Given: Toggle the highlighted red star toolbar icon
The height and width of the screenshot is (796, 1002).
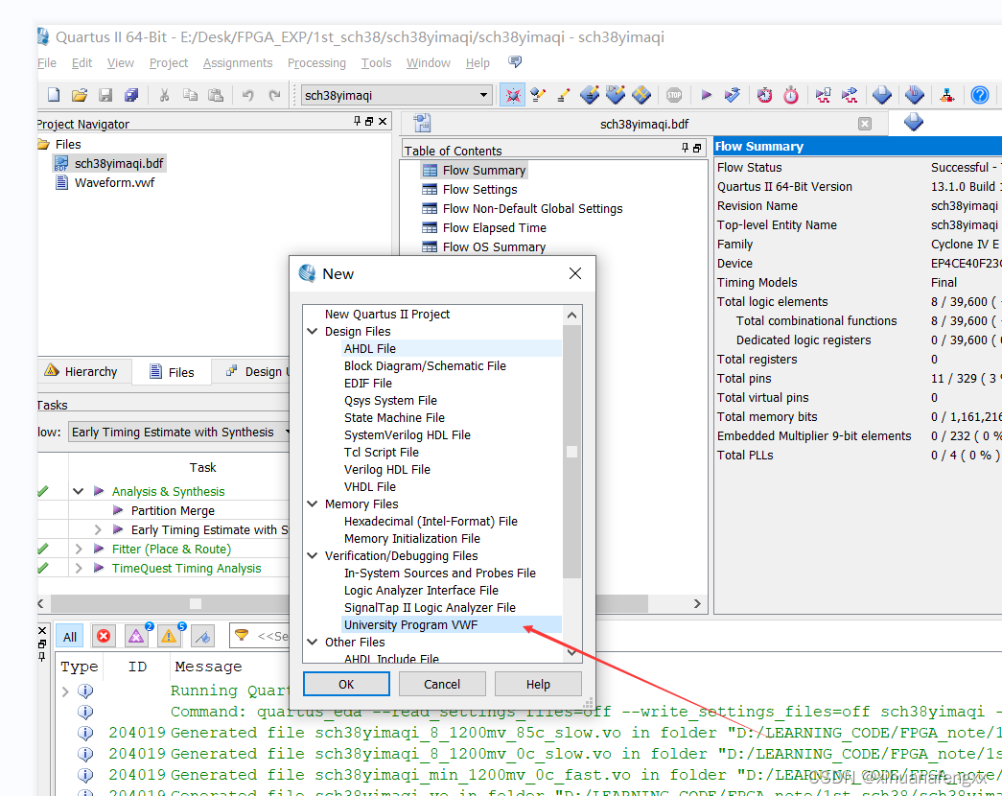Looking at the screenshot, I should click(x=512, y=95).
